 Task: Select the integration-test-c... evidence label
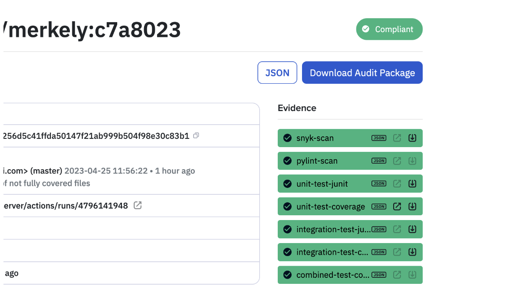coord(332,252)
